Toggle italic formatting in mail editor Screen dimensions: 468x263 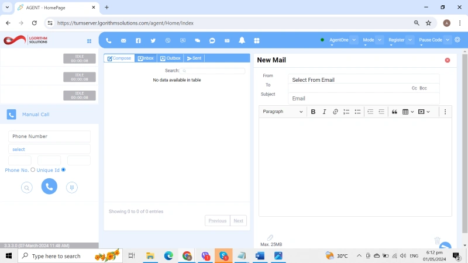pyautogui.click(x=324, y=112)
